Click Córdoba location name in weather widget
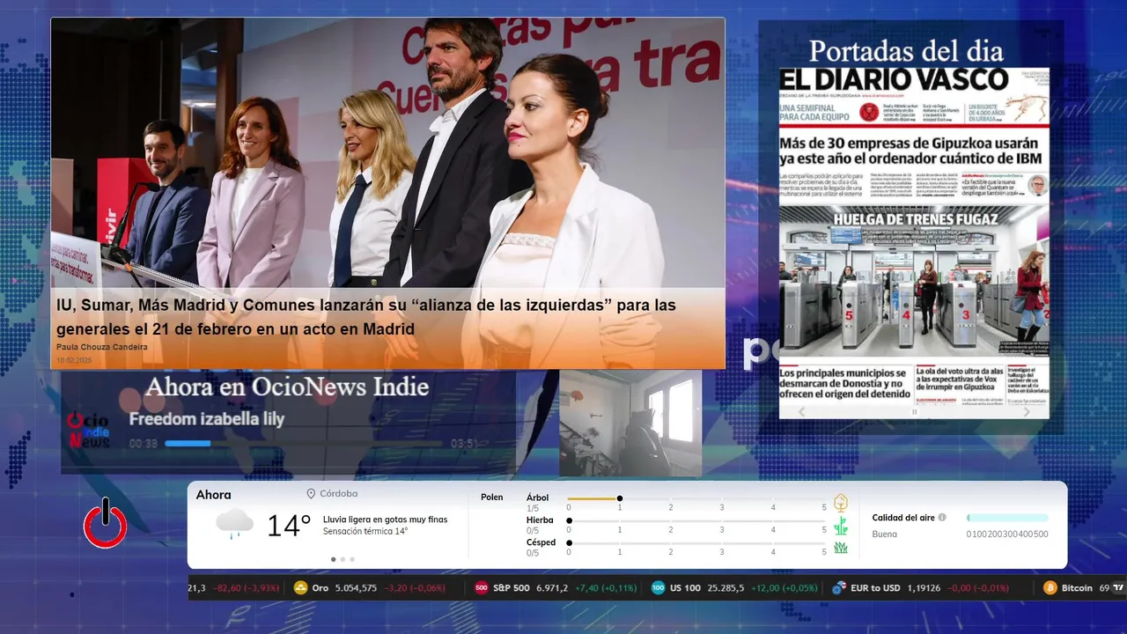1127x634 pixels. click(340, 494)
